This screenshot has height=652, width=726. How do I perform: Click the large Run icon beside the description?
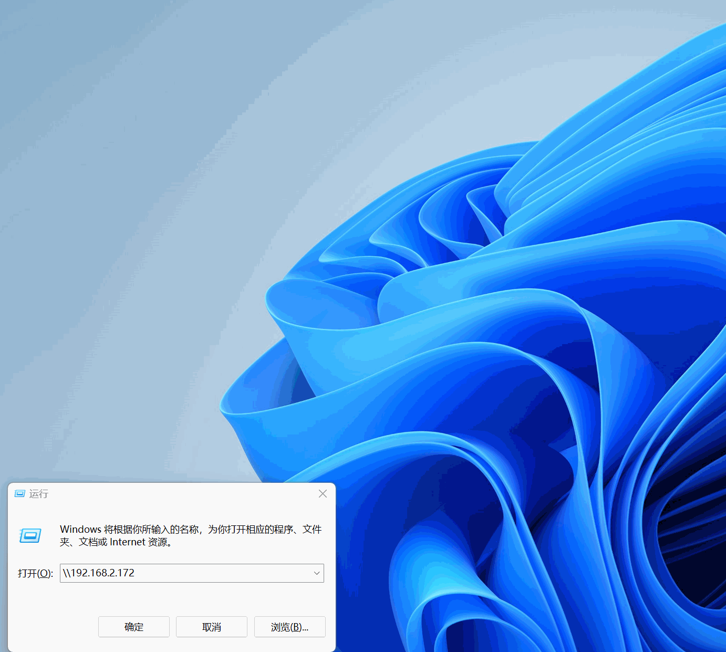tap(30, 535)
